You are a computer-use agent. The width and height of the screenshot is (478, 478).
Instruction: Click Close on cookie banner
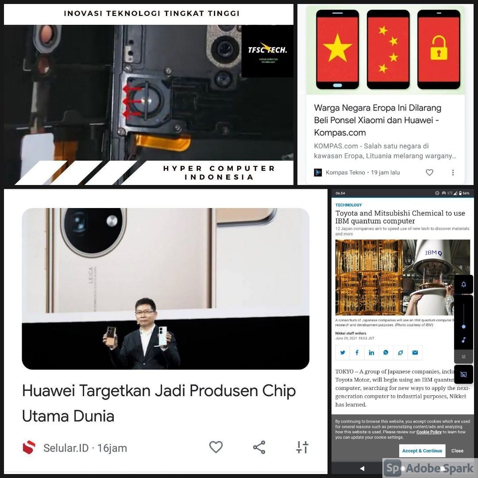click(x=457, y=451)
